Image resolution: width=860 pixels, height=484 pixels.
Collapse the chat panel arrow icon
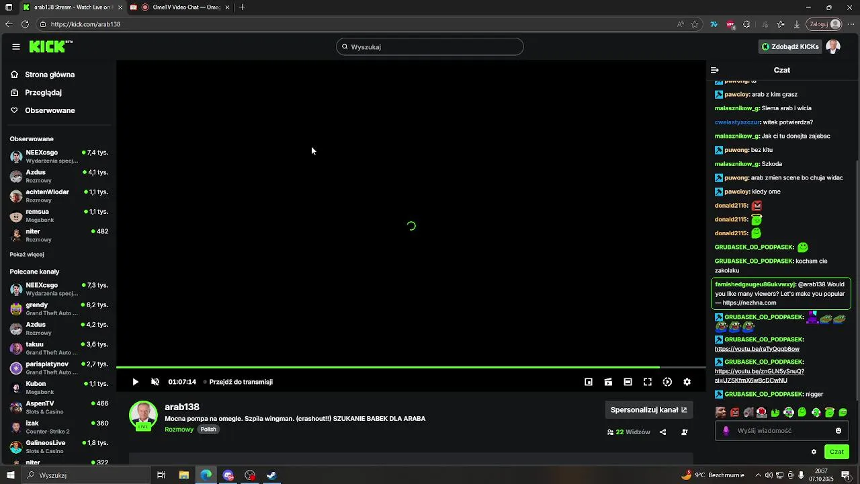tap(715, 70)
